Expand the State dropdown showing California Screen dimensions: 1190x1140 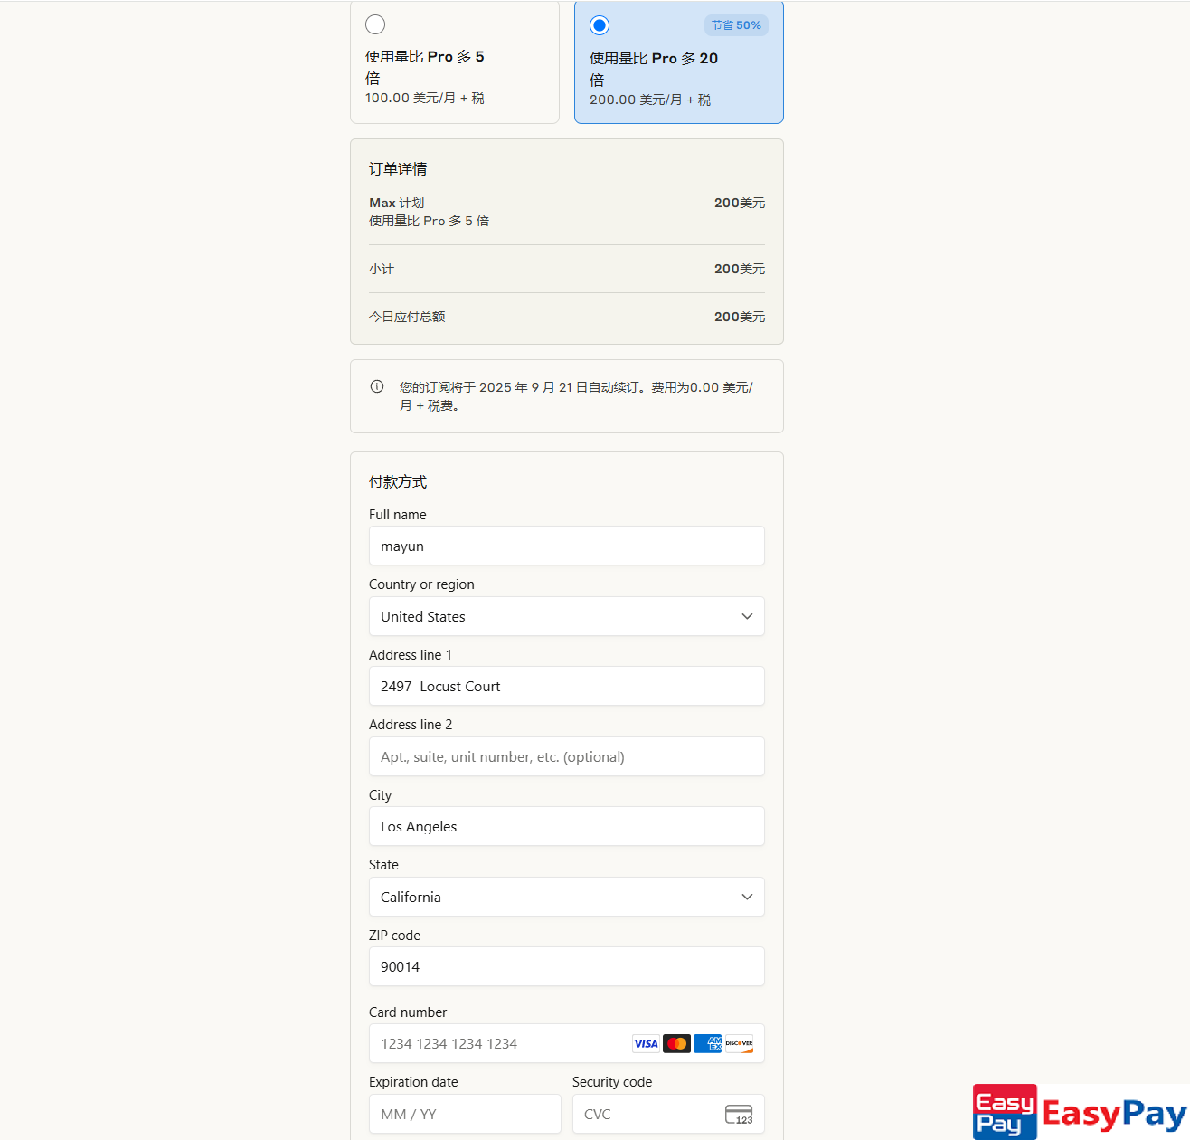pos(566,897)
